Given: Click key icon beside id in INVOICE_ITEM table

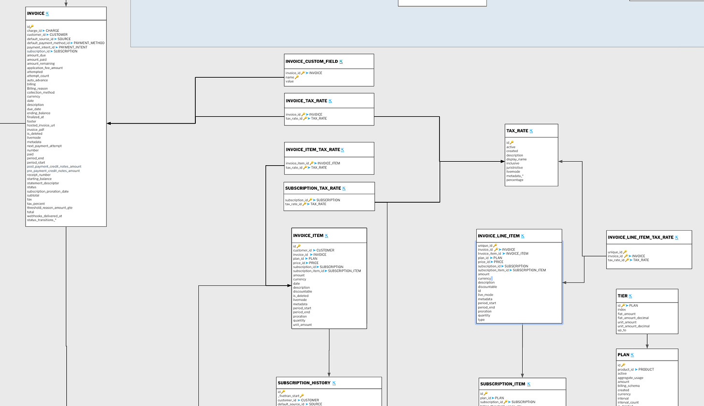Looking at the screenshot, I should click(x=298, y=246).
